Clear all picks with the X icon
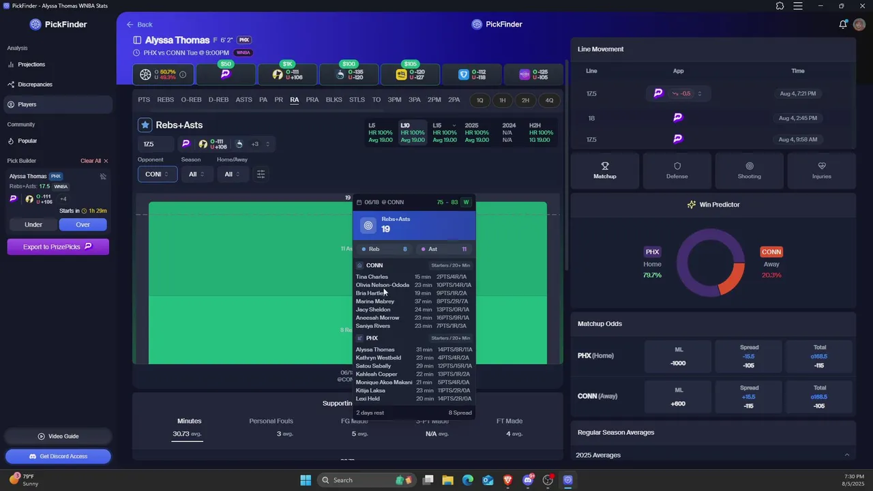The width and height of the screenshot is (873, 491). pyautogui.click(x=106, y=161)
